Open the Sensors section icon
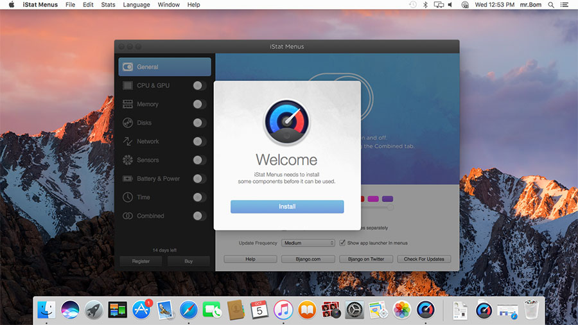Screen dimensions: 578x325 (128, 160)
